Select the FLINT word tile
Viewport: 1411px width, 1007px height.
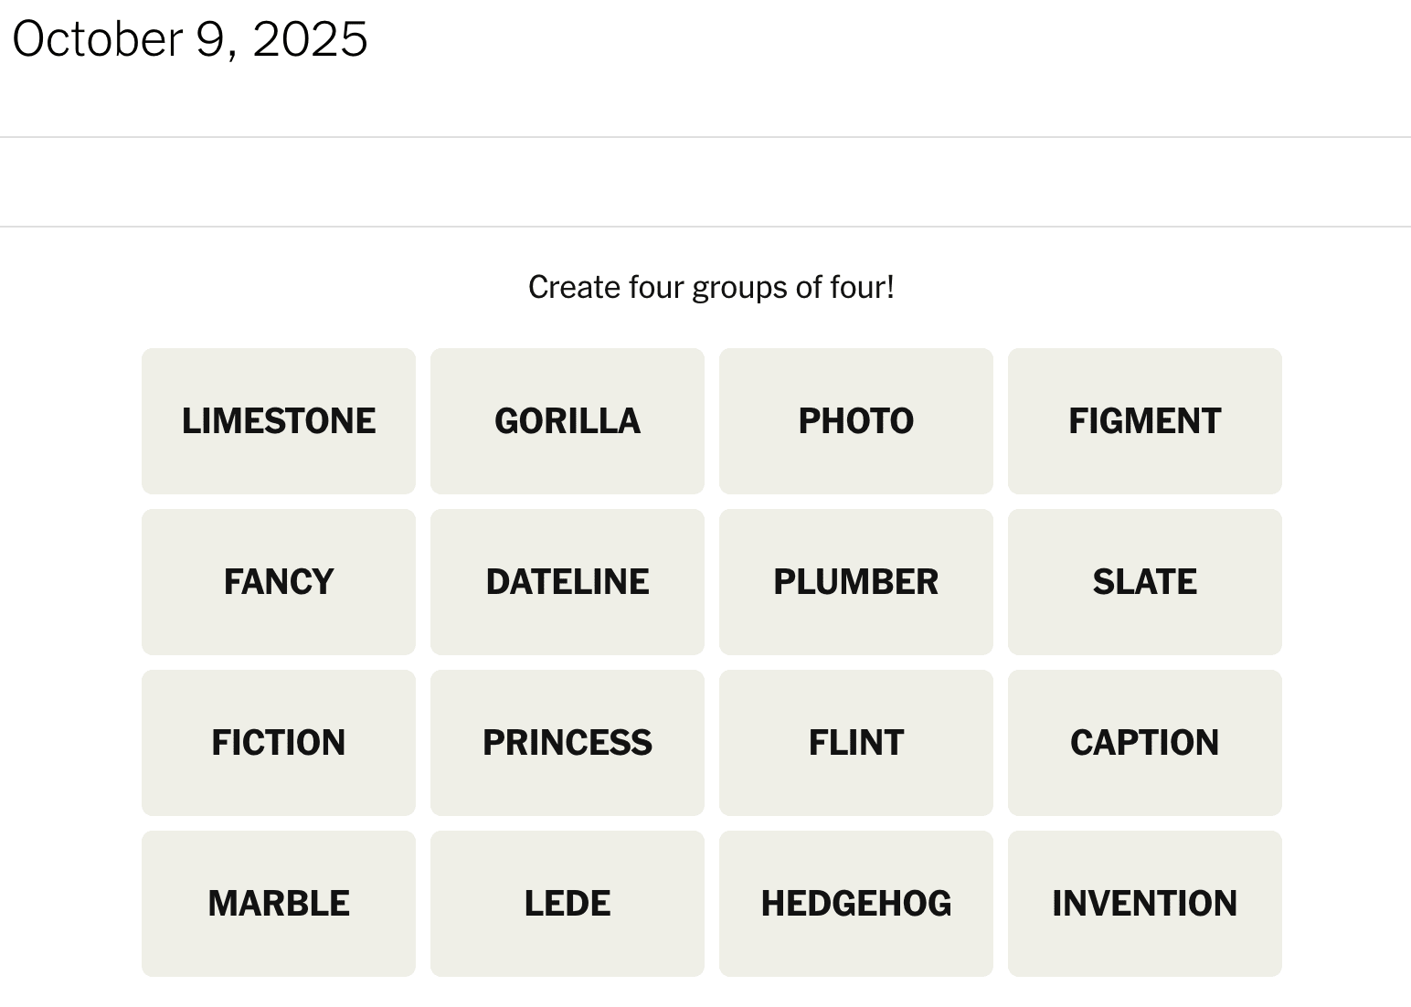point(856,743)
